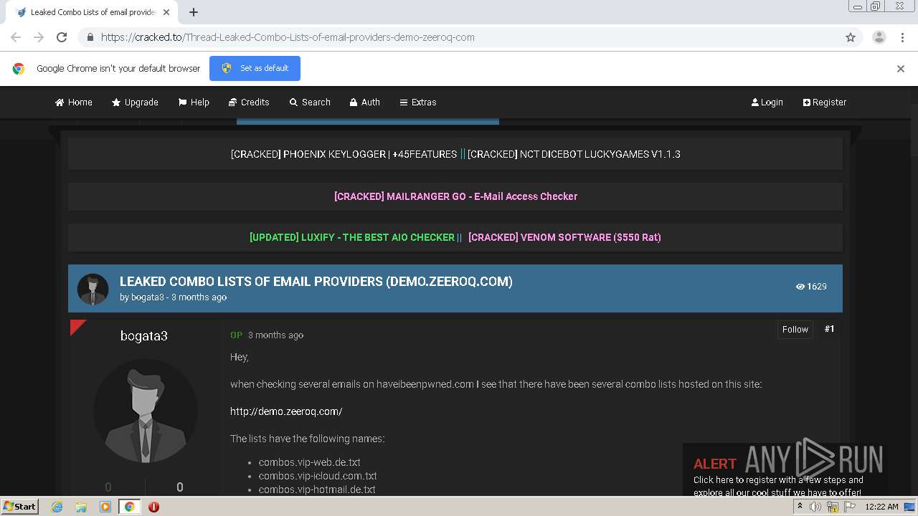918x516 pixels.
Task: Click the ALERT register popup
Action: tap(784, 469)
